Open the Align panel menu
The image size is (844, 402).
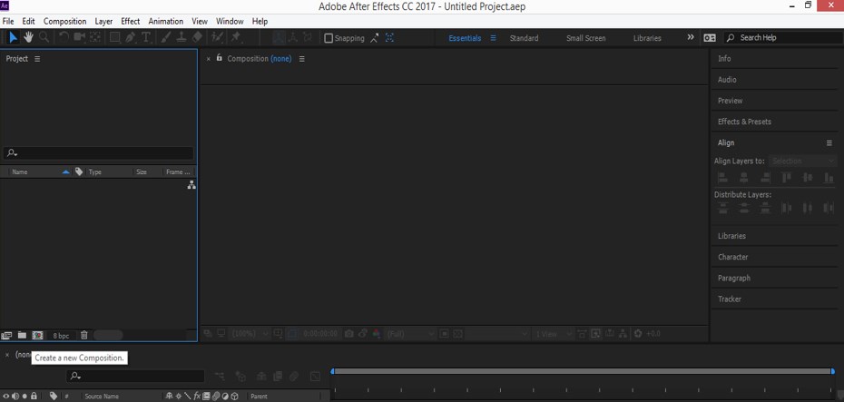tap(829, 142)
